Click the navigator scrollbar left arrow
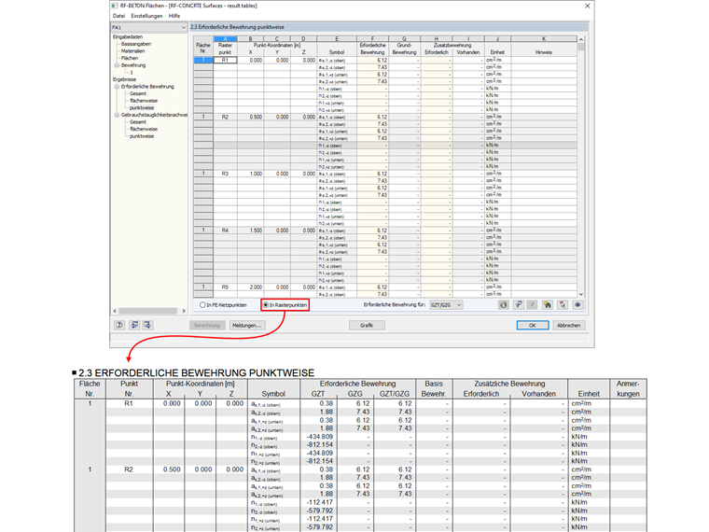The width and height of the screenshot is (709, 532). click(x=115, y=311)
